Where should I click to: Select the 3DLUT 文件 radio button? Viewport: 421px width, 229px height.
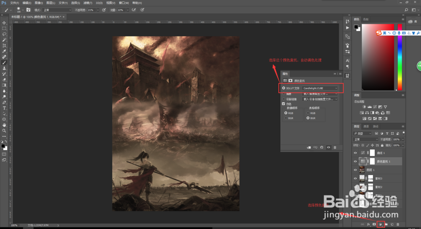pos(283,88)
